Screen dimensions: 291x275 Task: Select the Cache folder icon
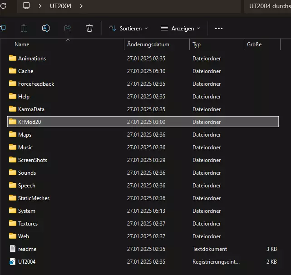point(13,71)
